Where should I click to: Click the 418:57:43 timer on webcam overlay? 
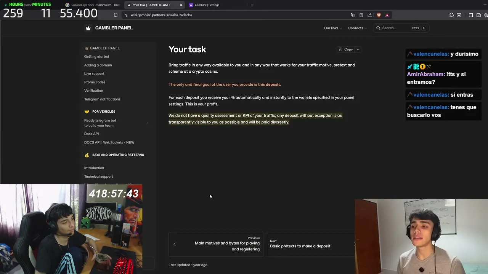(114, 194)
